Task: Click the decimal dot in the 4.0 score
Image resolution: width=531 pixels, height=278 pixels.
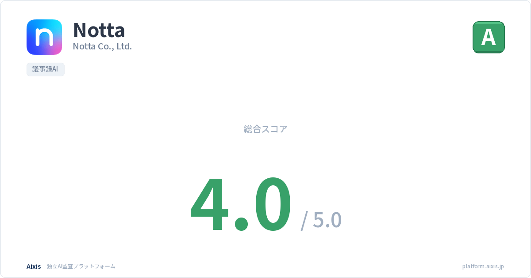Action: click(241, 223)
